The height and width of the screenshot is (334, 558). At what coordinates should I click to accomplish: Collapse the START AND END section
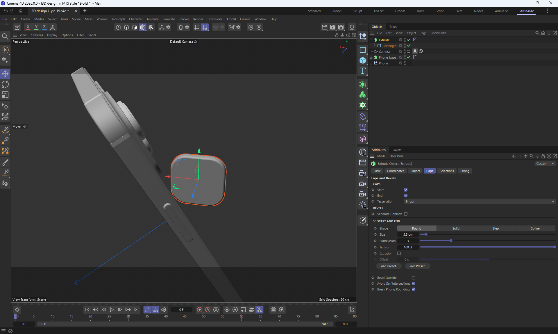pyautogui.click(x=375, y=221)
